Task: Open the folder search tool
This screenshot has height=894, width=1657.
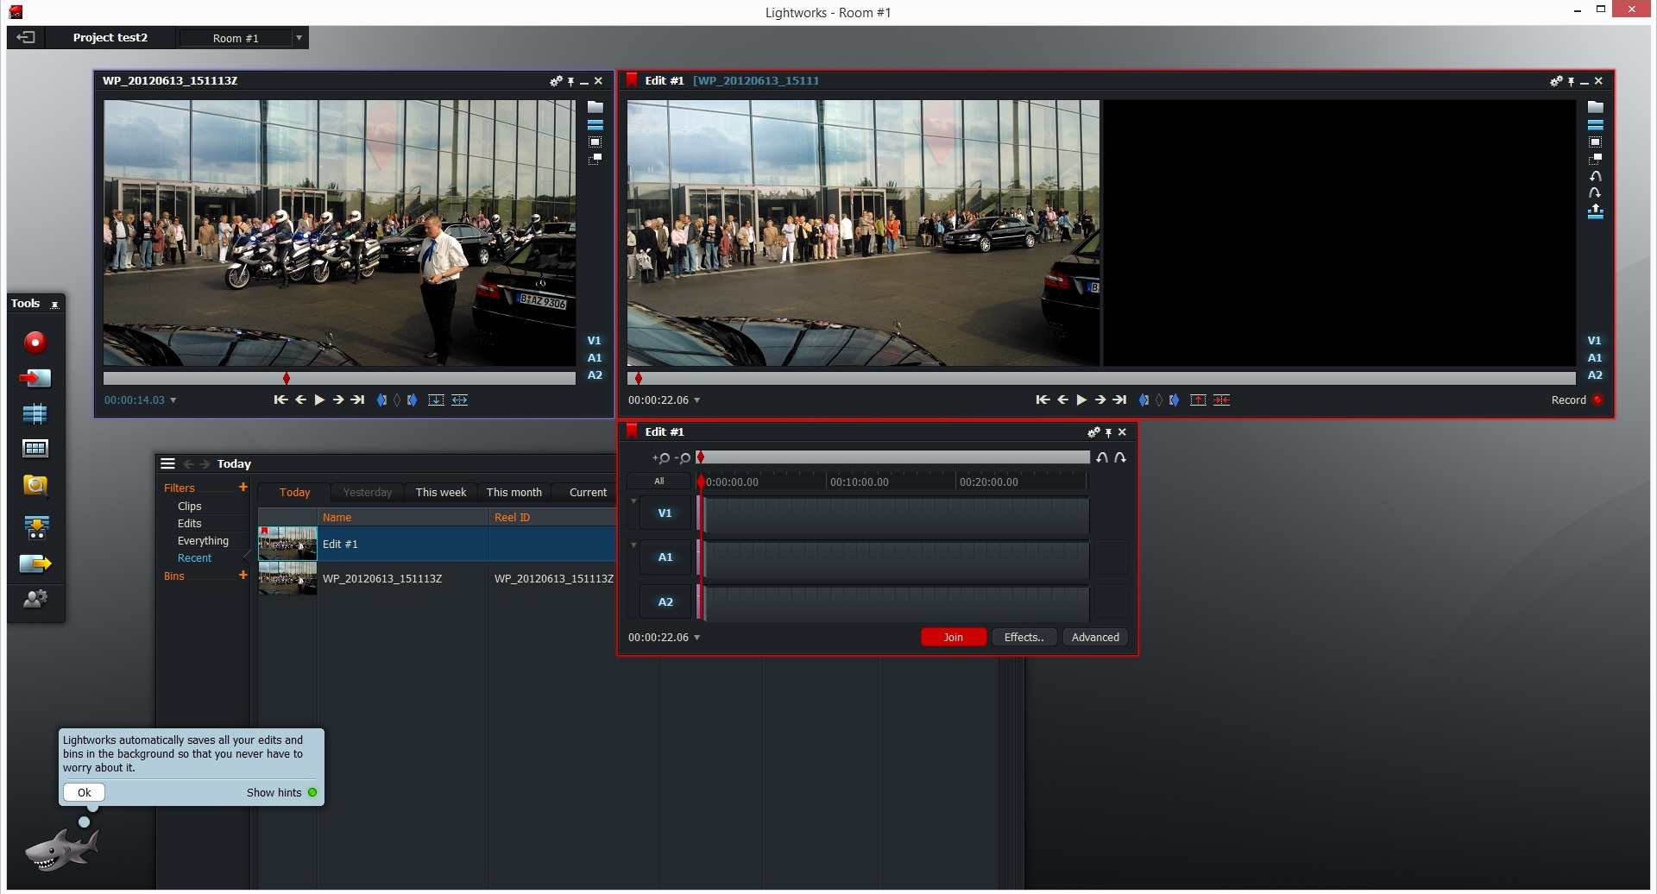Action: [35, 486]
